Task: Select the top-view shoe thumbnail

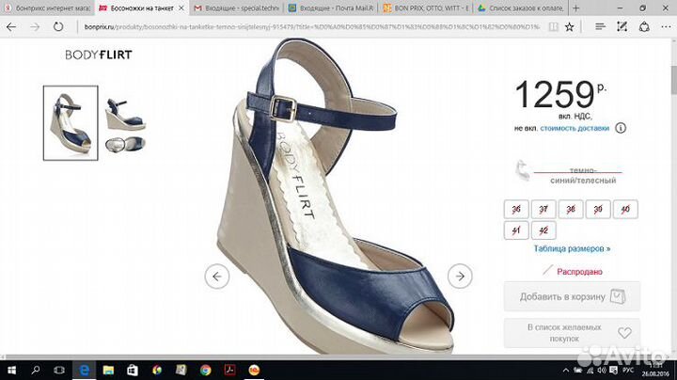Action: [x=126, y=144]
